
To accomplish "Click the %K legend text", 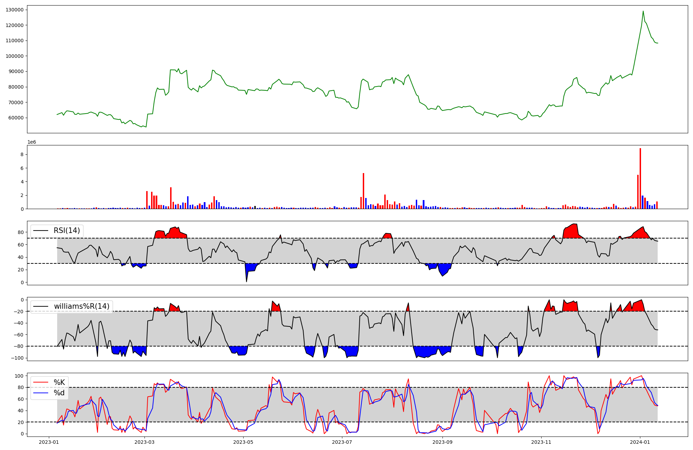I will (x=59, y=382).
